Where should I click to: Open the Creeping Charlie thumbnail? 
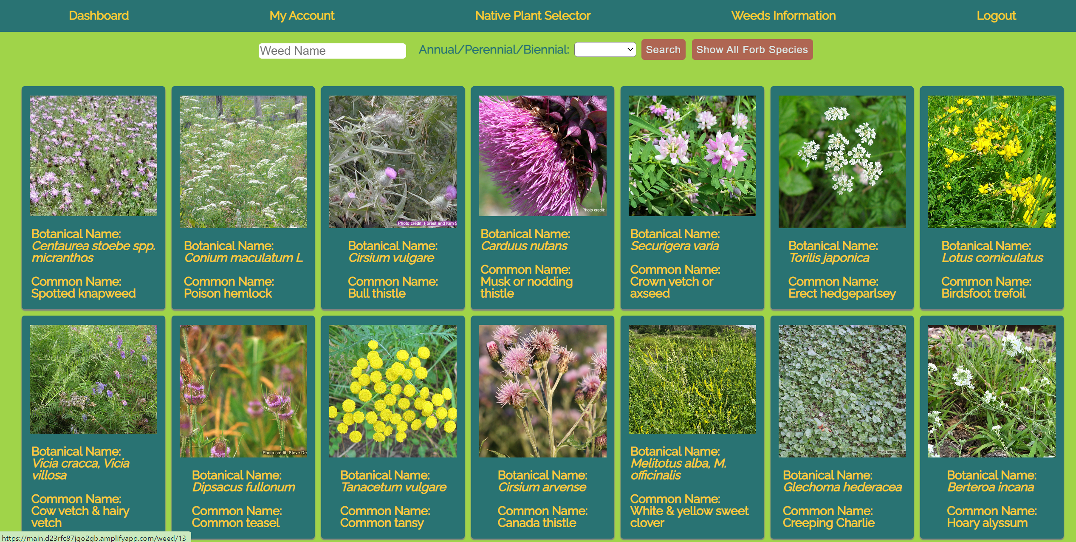pyautogui.click(x=842, y=391)
